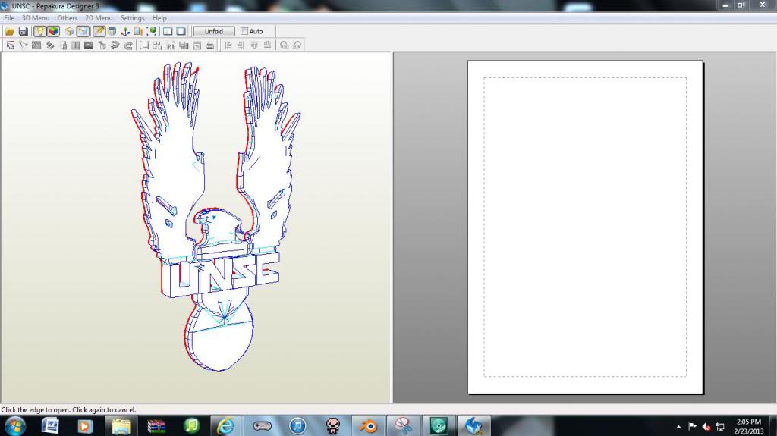Toggle the light bulb lighting button
777x436 pixels.
tap(39, 31)
